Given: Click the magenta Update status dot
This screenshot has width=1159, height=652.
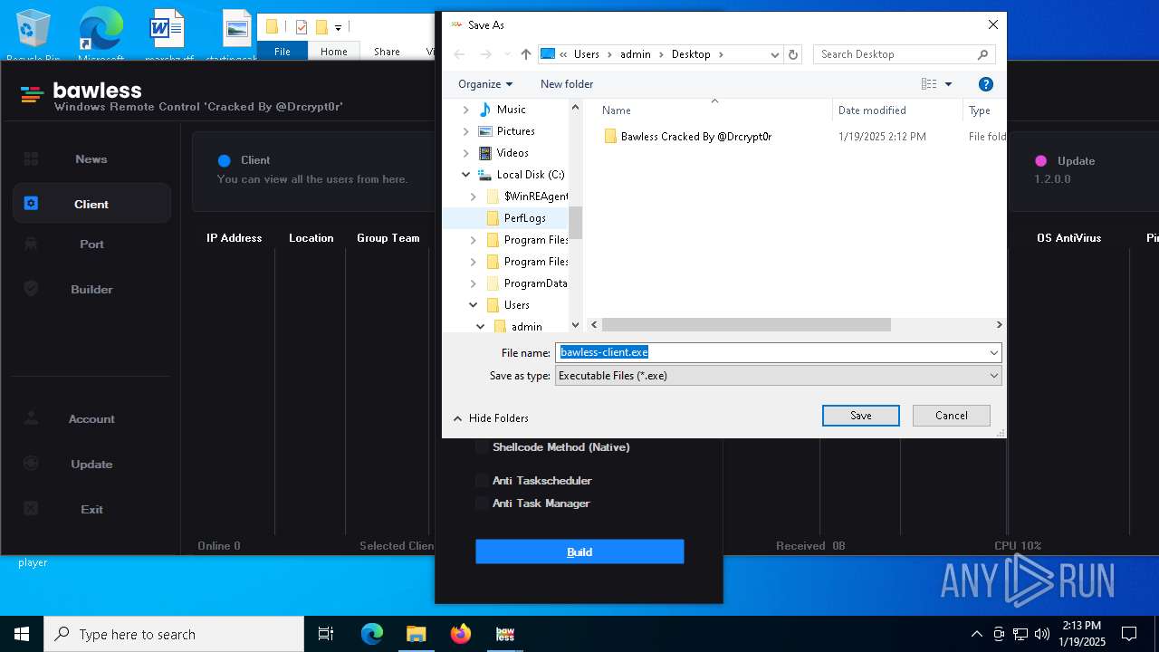Looking at the screenshot, I should click(x=1041, y=160).
